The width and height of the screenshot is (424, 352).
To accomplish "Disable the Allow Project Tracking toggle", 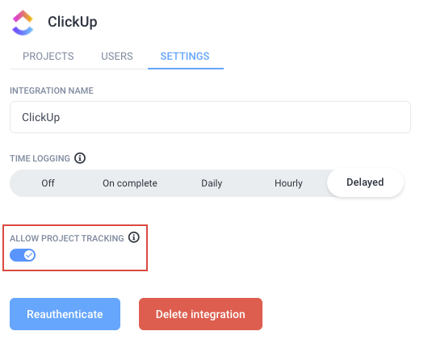I will point(23,255).
